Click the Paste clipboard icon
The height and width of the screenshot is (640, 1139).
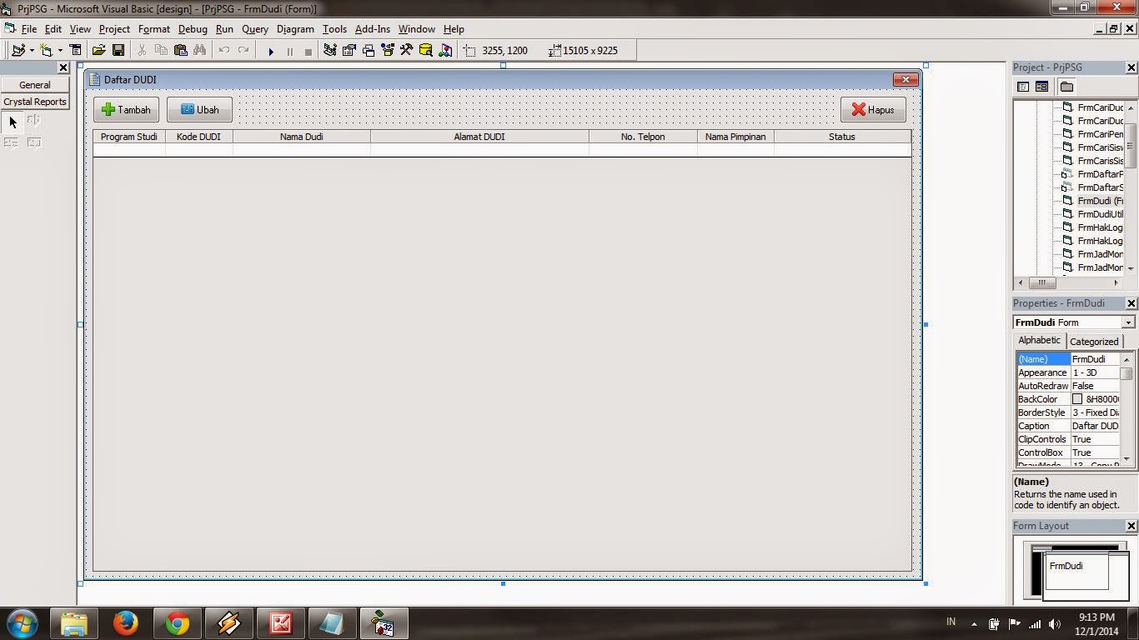pos(180,50)
